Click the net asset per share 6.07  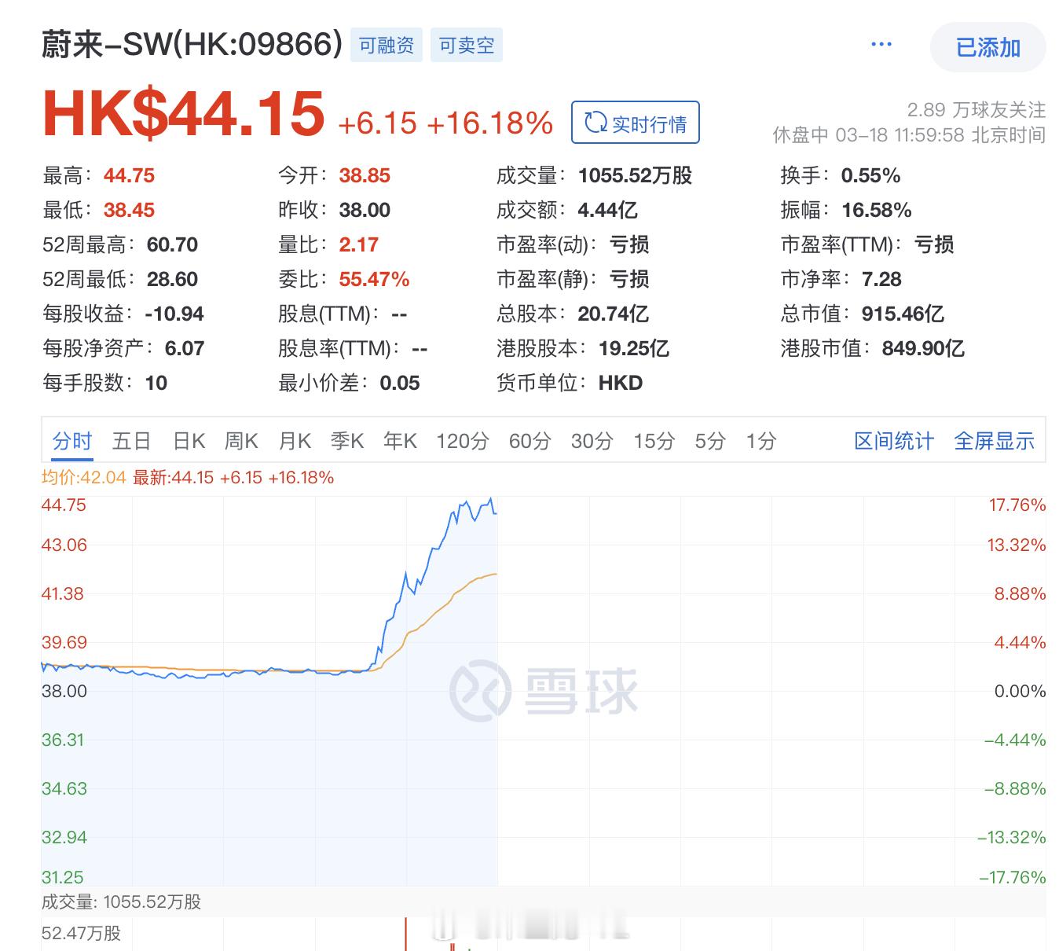185,348
